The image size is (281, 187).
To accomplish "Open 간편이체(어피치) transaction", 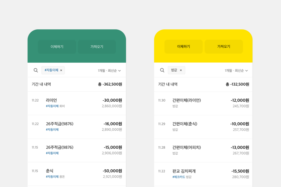I will point(203,150).
